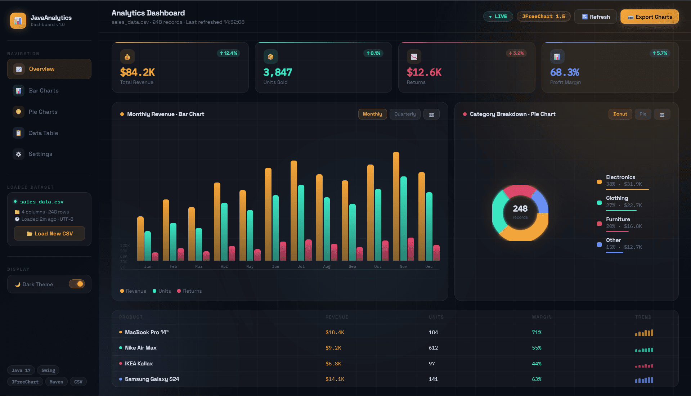Screen dimensions: 691x396
Task: Click the Units Sold package icon
Action: (270, 57)
